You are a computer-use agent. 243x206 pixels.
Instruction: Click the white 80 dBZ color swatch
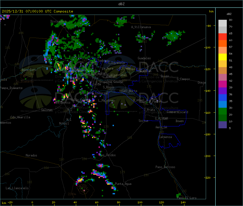click(x=222, y=23)
